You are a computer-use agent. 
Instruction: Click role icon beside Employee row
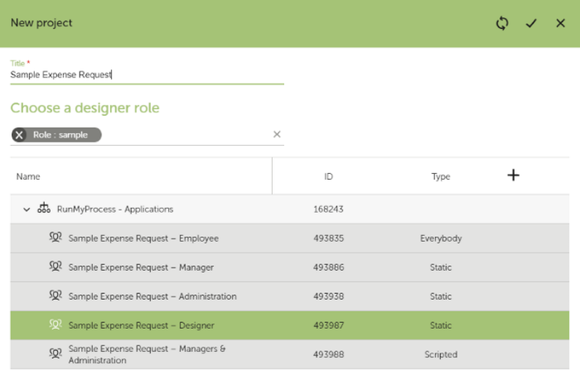point(56,238)
